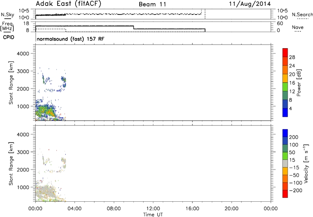Click the '28' power colorbar tick
Screen dimensions: 313x217
[292, 57]
